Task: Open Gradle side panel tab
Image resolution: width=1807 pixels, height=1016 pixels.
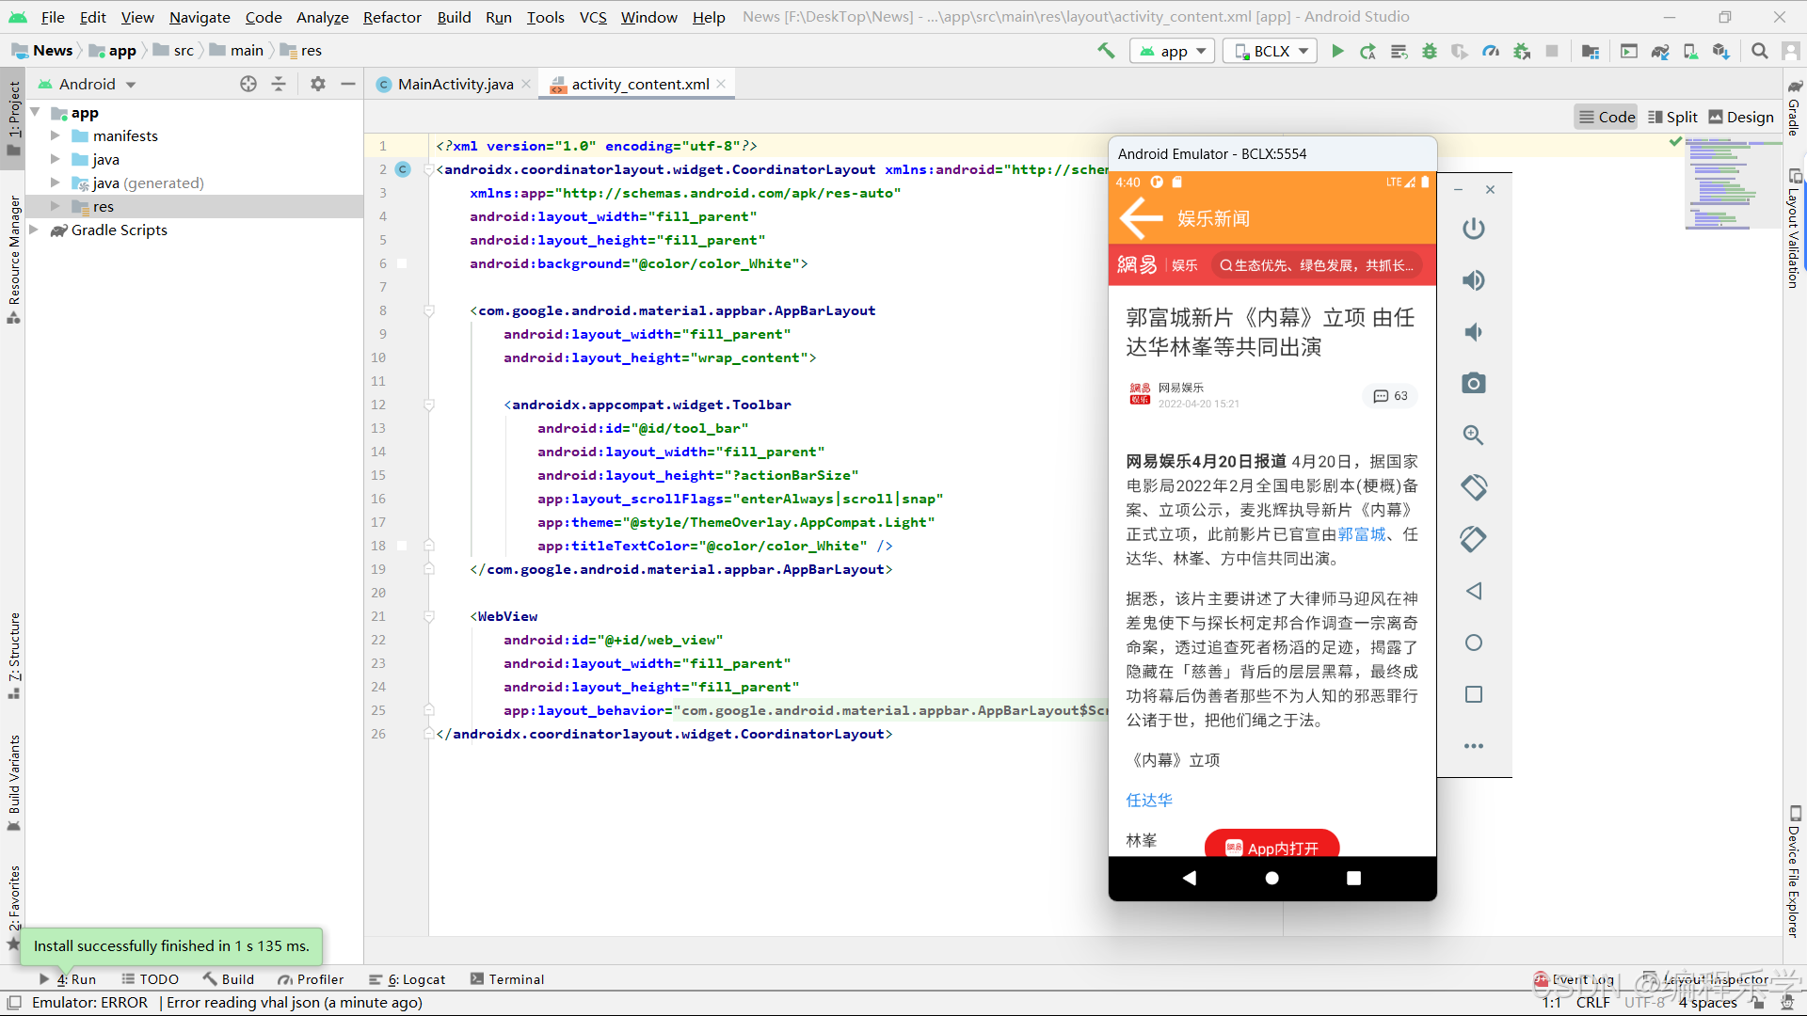Action: click(1794, 109)
